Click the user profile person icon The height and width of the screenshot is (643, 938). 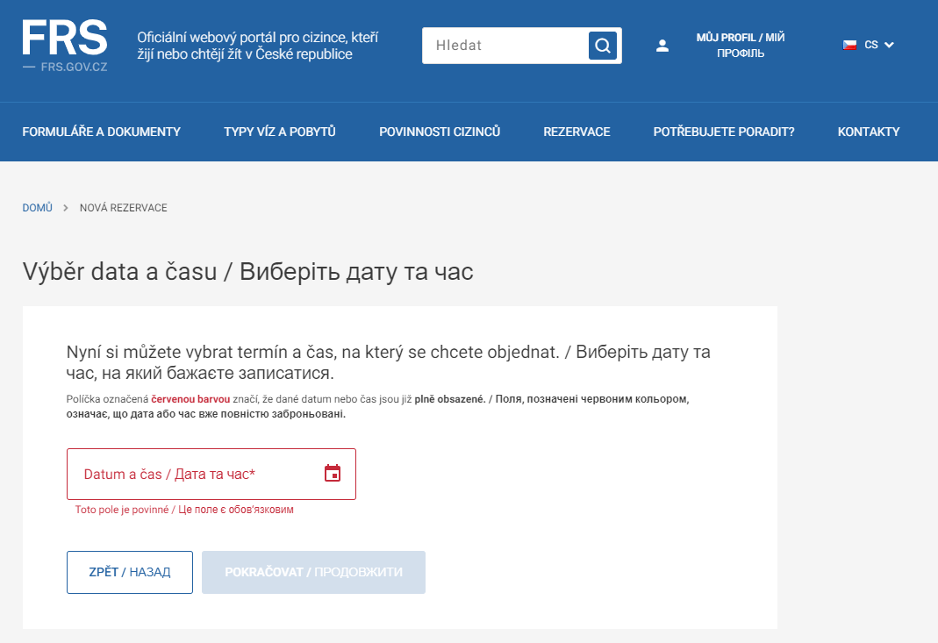[x=662, y=46]
